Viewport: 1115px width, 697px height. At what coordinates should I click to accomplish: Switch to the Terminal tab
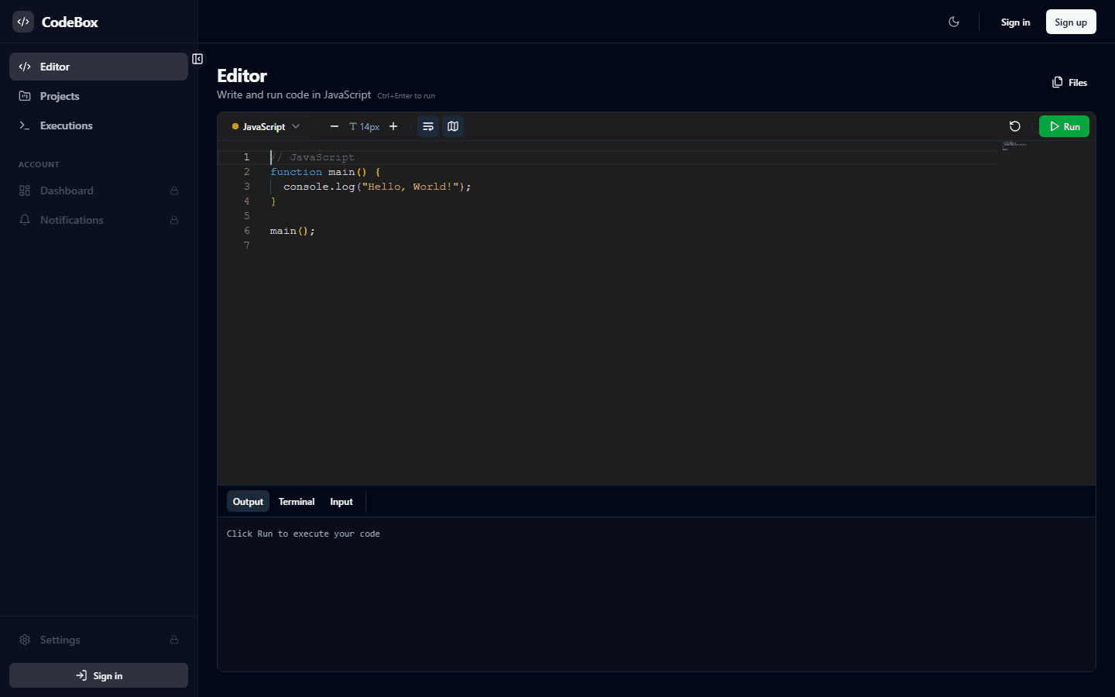[x=297, y=502]
